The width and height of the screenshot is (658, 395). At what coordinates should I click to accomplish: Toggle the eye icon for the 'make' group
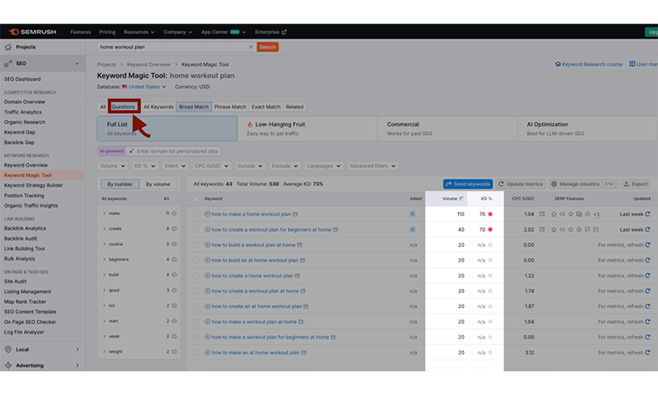(175, 213)
